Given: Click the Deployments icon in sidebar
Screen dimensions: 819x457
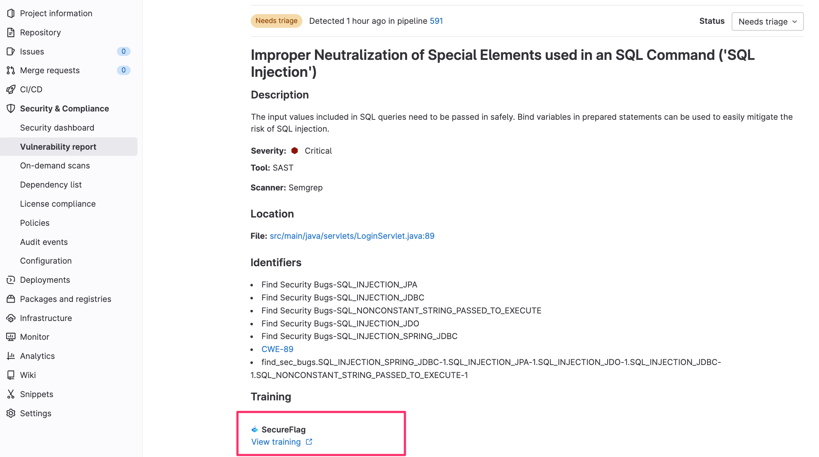Looking at the screenshot, I should coord(11,280).
